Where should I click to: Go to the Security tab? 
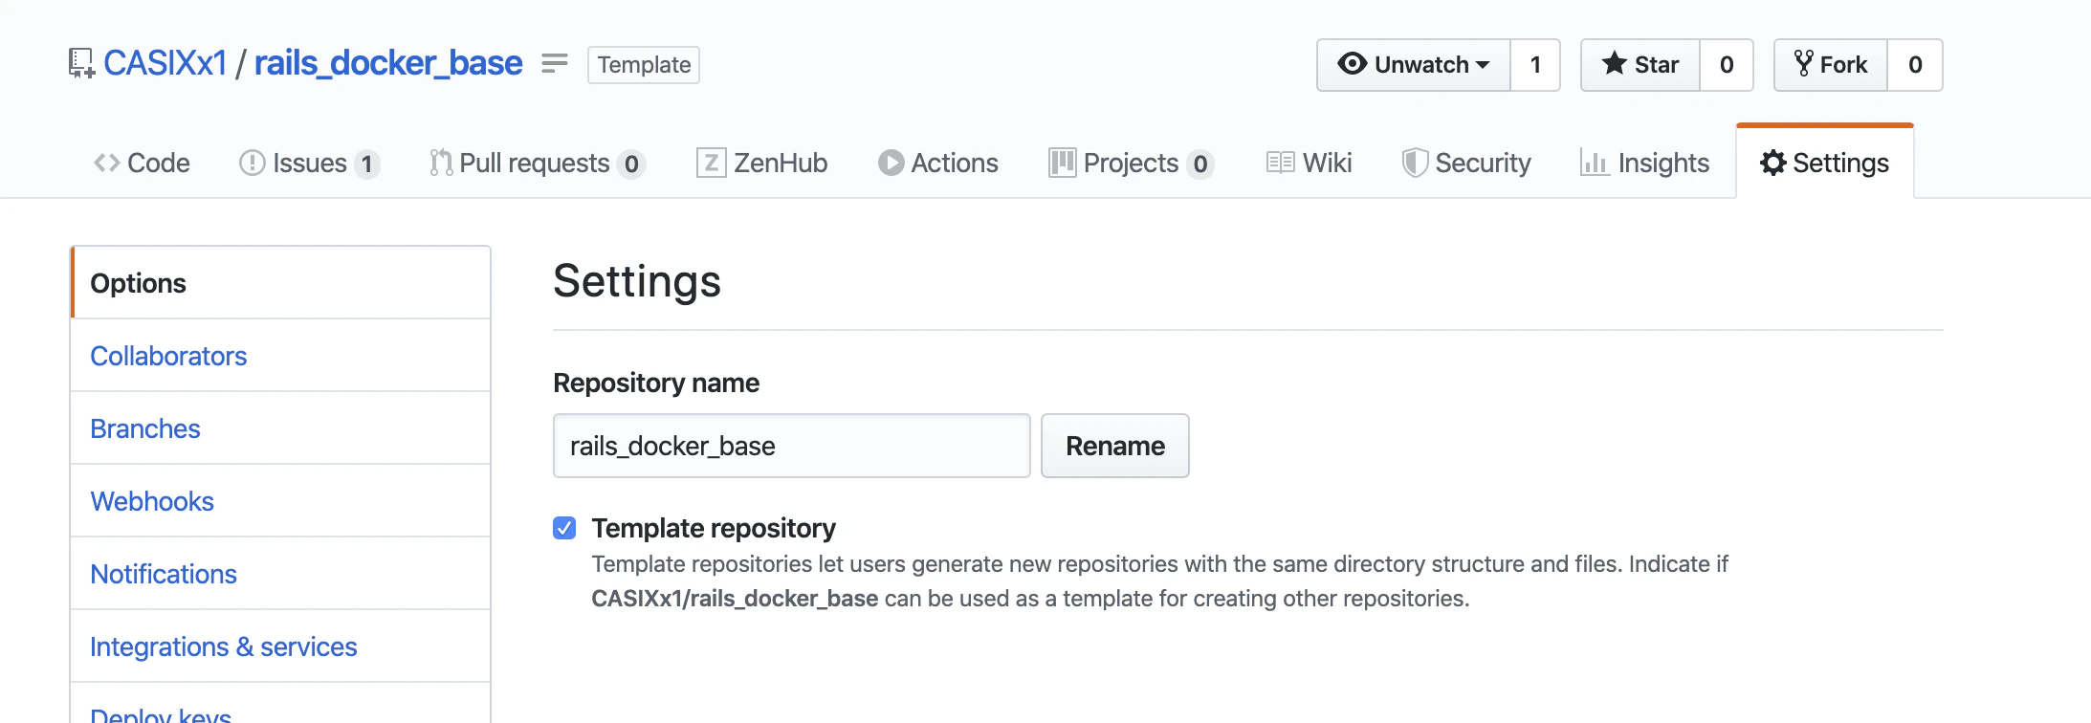pos(1466,163)
